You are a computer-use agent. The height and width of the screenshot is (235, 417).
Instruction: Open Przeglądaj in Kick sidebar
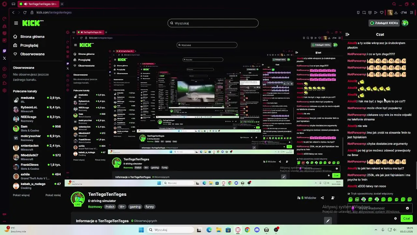pyautogui.click(x=26, y=45)
